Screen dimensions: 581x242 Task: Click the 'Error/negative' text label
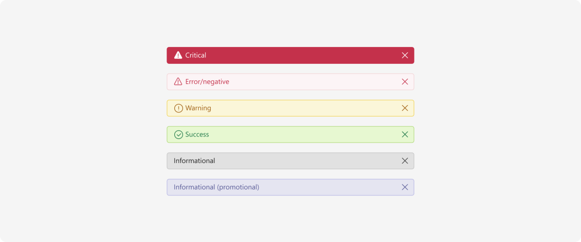coord(207,82)
